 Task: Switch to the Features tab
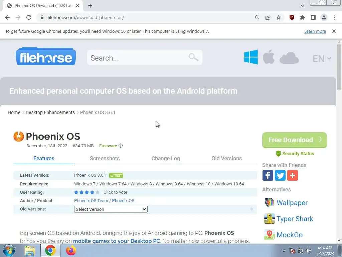44,158
